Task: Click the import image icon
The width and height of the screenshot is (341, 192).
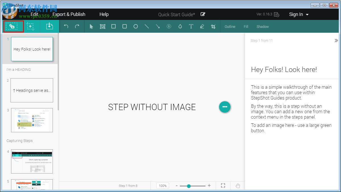Action: point(49,26)
